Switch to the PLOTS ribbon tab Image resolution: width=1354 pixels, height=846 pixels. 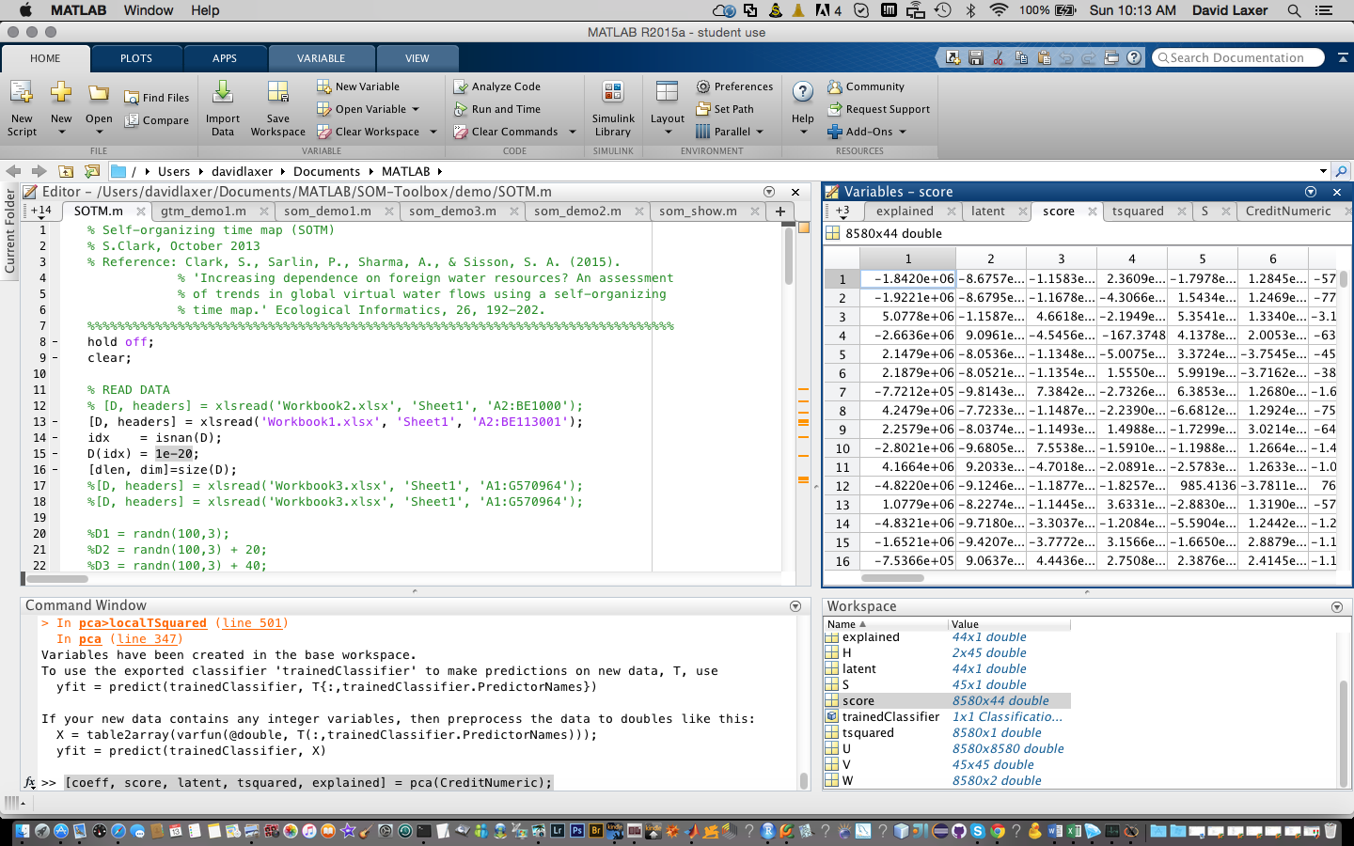[136, 58]
